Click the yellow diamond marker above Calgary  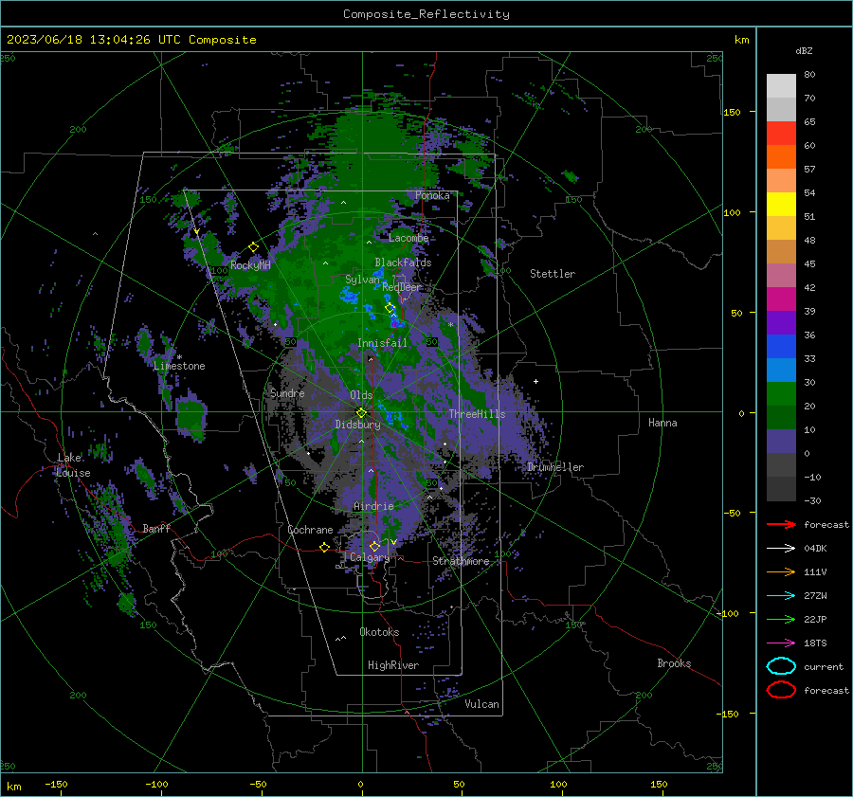[x=374, y=546]
